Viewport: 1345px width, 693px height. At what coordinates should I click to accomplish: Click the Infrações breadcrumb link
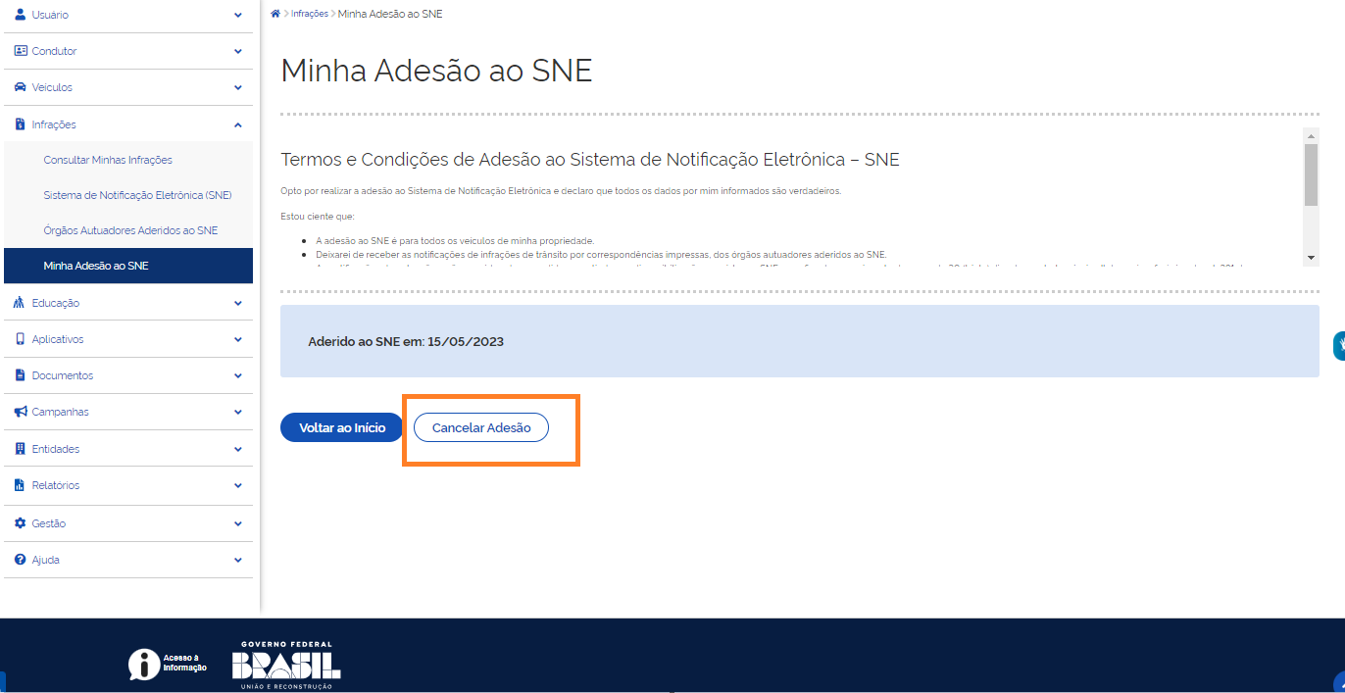tap(310, 14)
